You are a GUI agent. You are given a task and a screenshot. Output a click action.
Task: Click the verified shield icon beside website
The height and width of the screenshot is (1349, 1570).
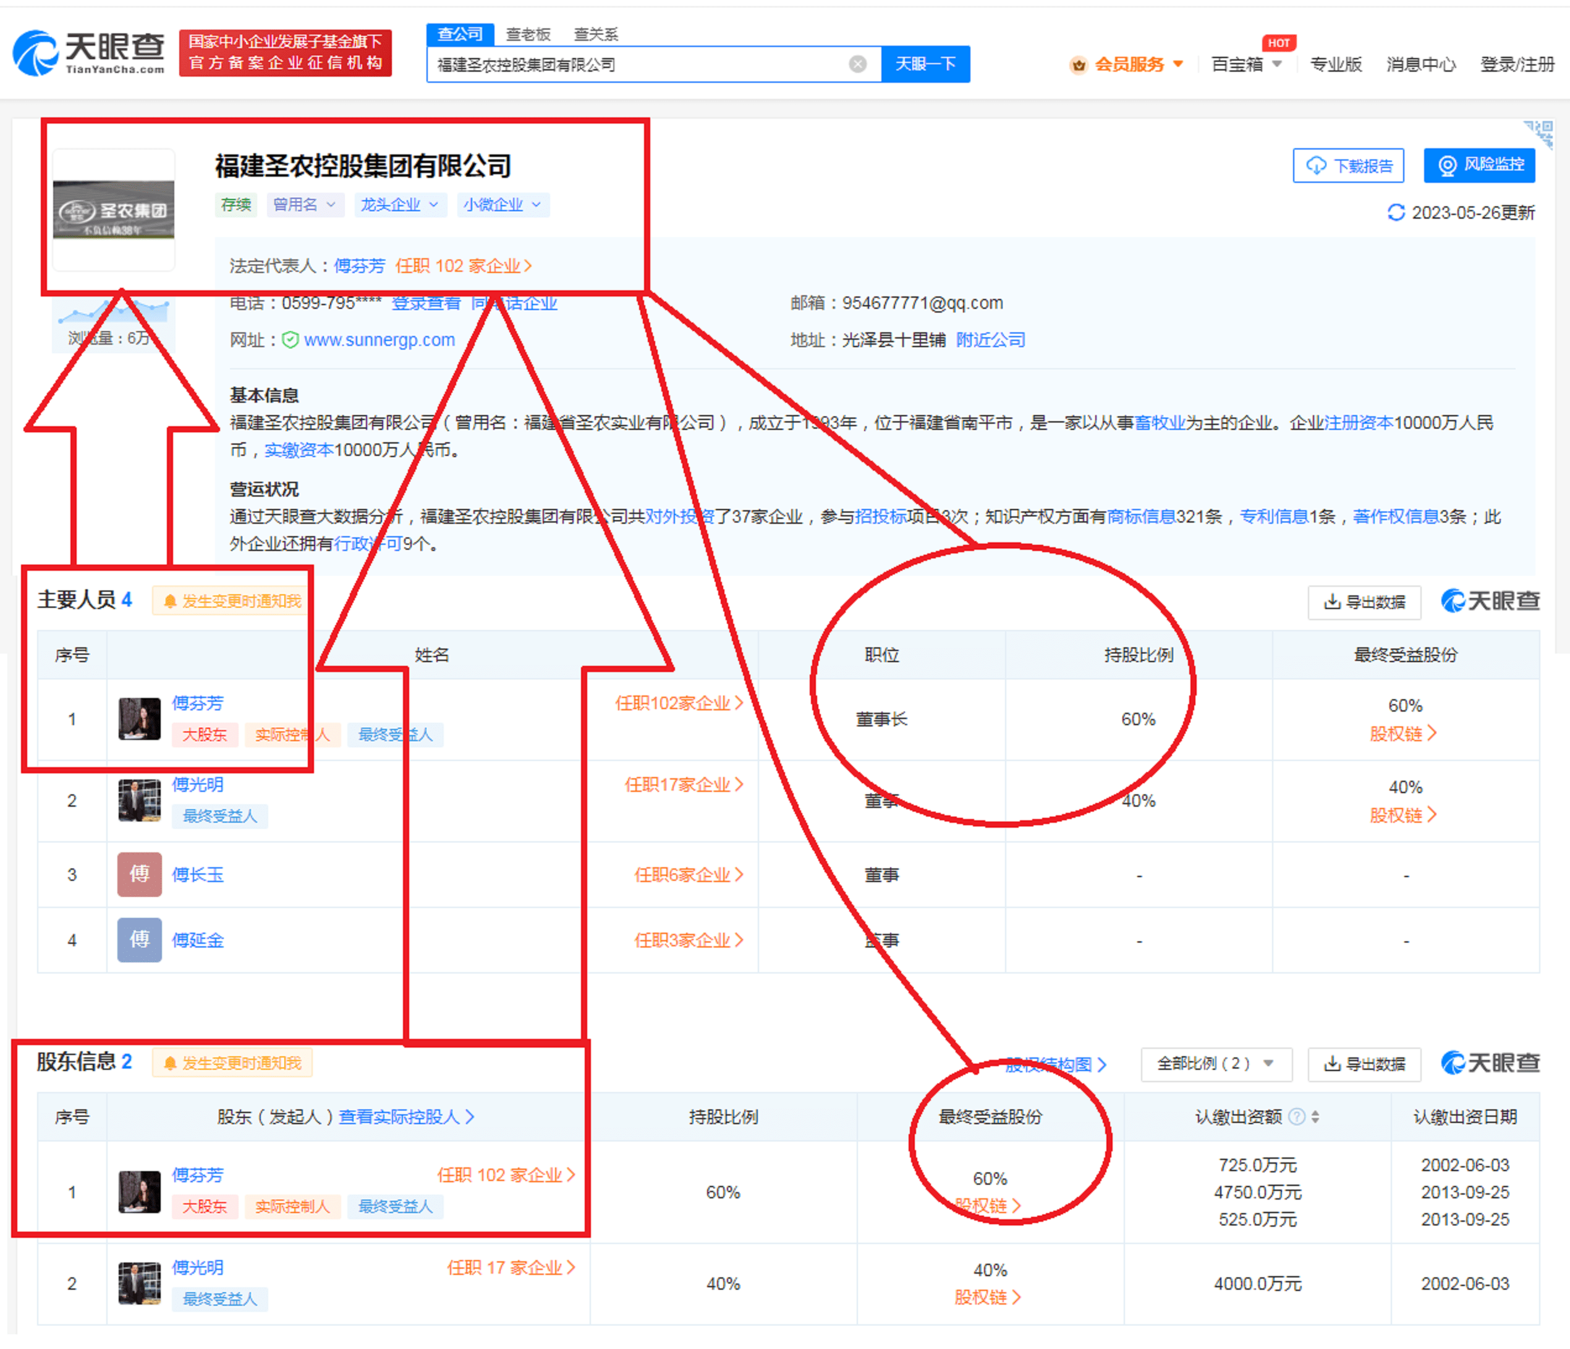[x=289, y=340]
